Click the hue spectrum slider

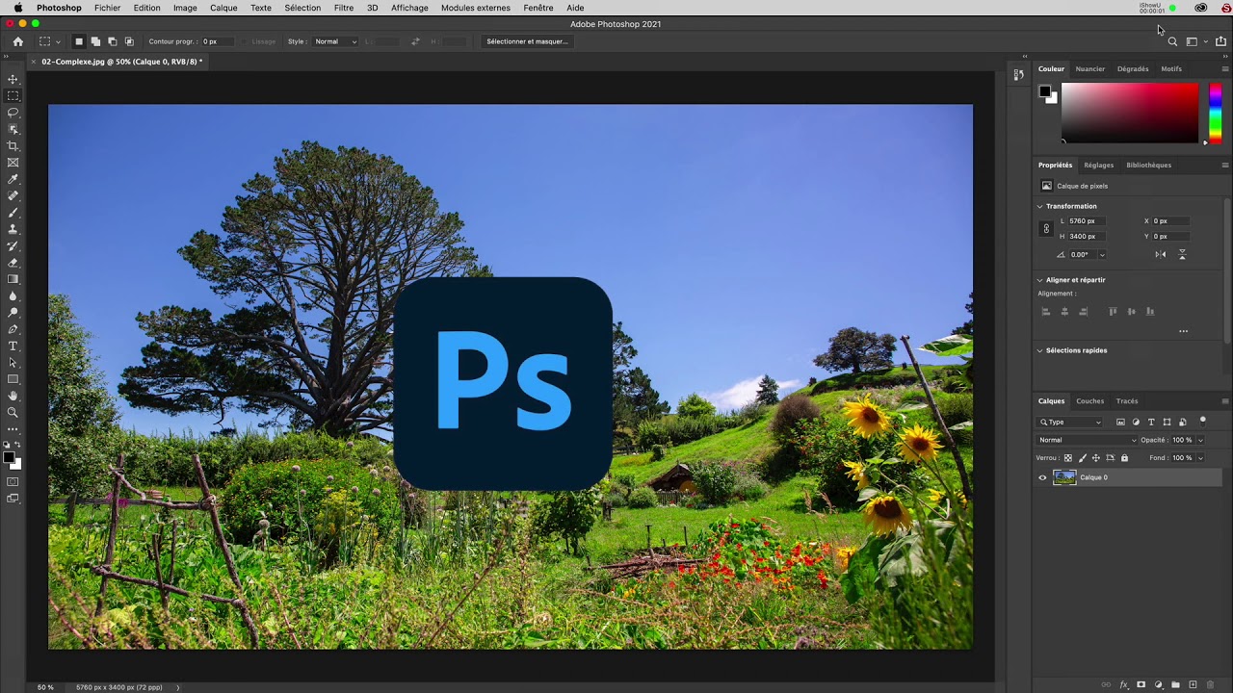(1215, 113)
